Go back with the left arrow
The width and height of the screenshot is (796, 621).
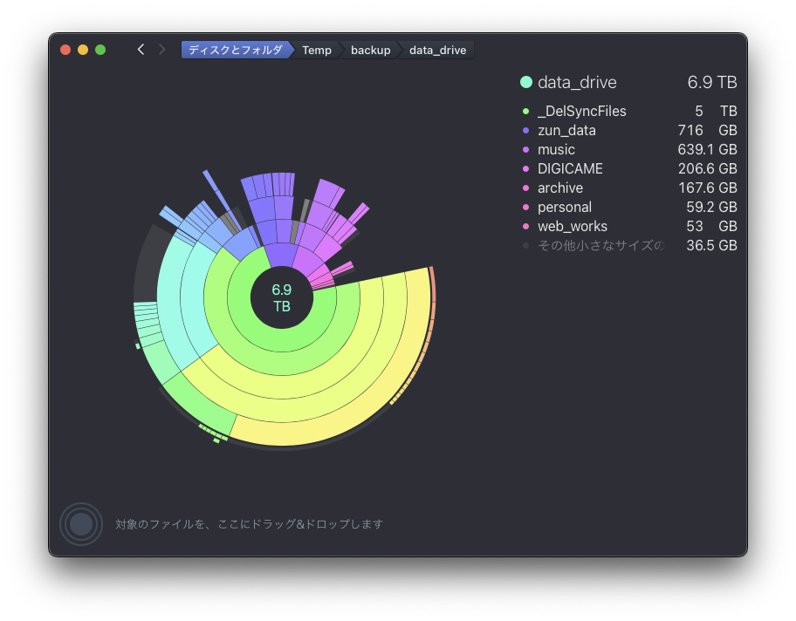(141, 50)
